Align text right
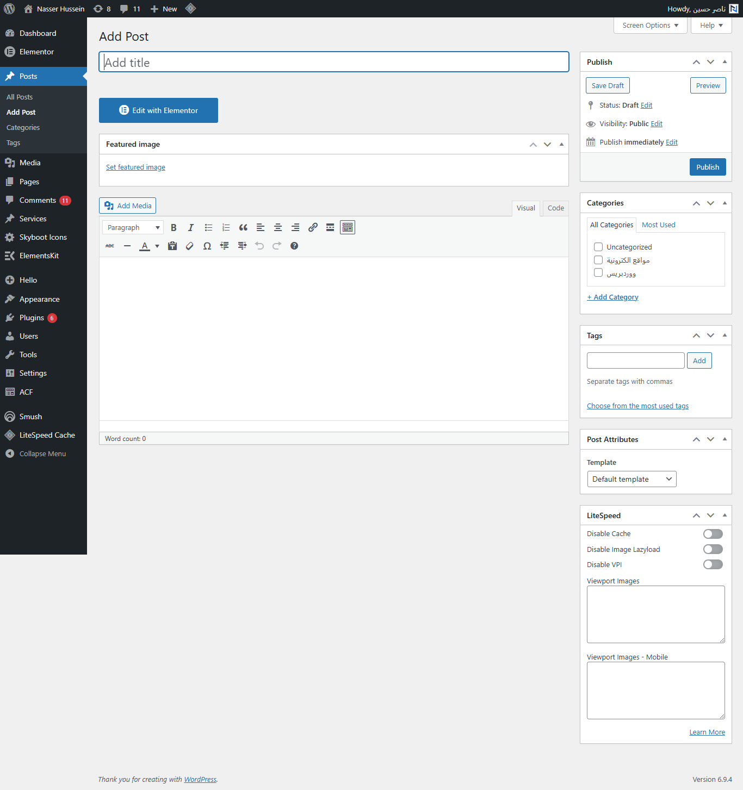 point(295,227)
